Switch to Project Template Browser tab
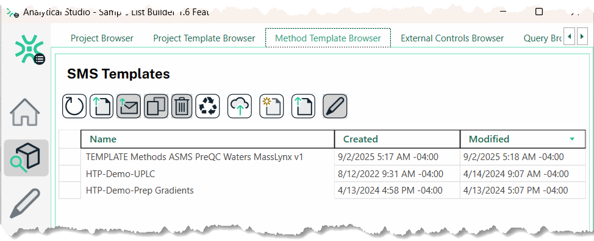The image size is (594, 241). click(204, 38)
